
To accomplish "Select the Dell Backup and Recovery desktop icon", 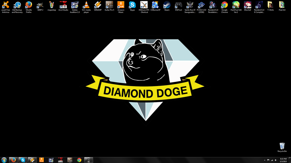I will tap(17, 7).
